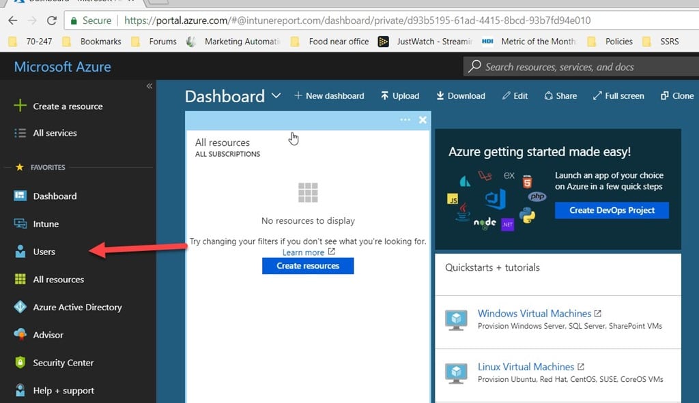699x403 pixels.
Task: Select All resources in favorites list
Action: coord(59,279)
